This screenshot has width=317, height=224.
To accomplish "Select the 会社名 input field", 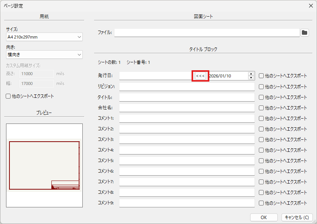I will pyautogui.click(x=187, y=108).
